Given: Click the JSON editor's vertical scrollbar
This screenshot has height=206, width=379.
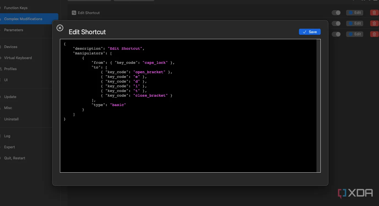Looking at the screenshot, I should (x=318, y=105).
